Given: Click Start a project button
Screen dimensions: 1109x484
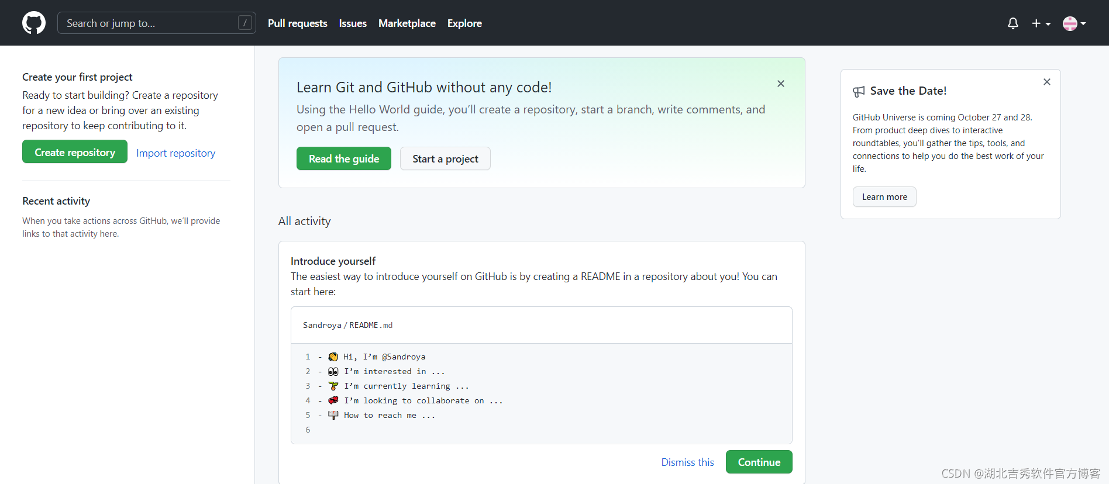Looking at the screenshot, I should click(x=445, y=158).
